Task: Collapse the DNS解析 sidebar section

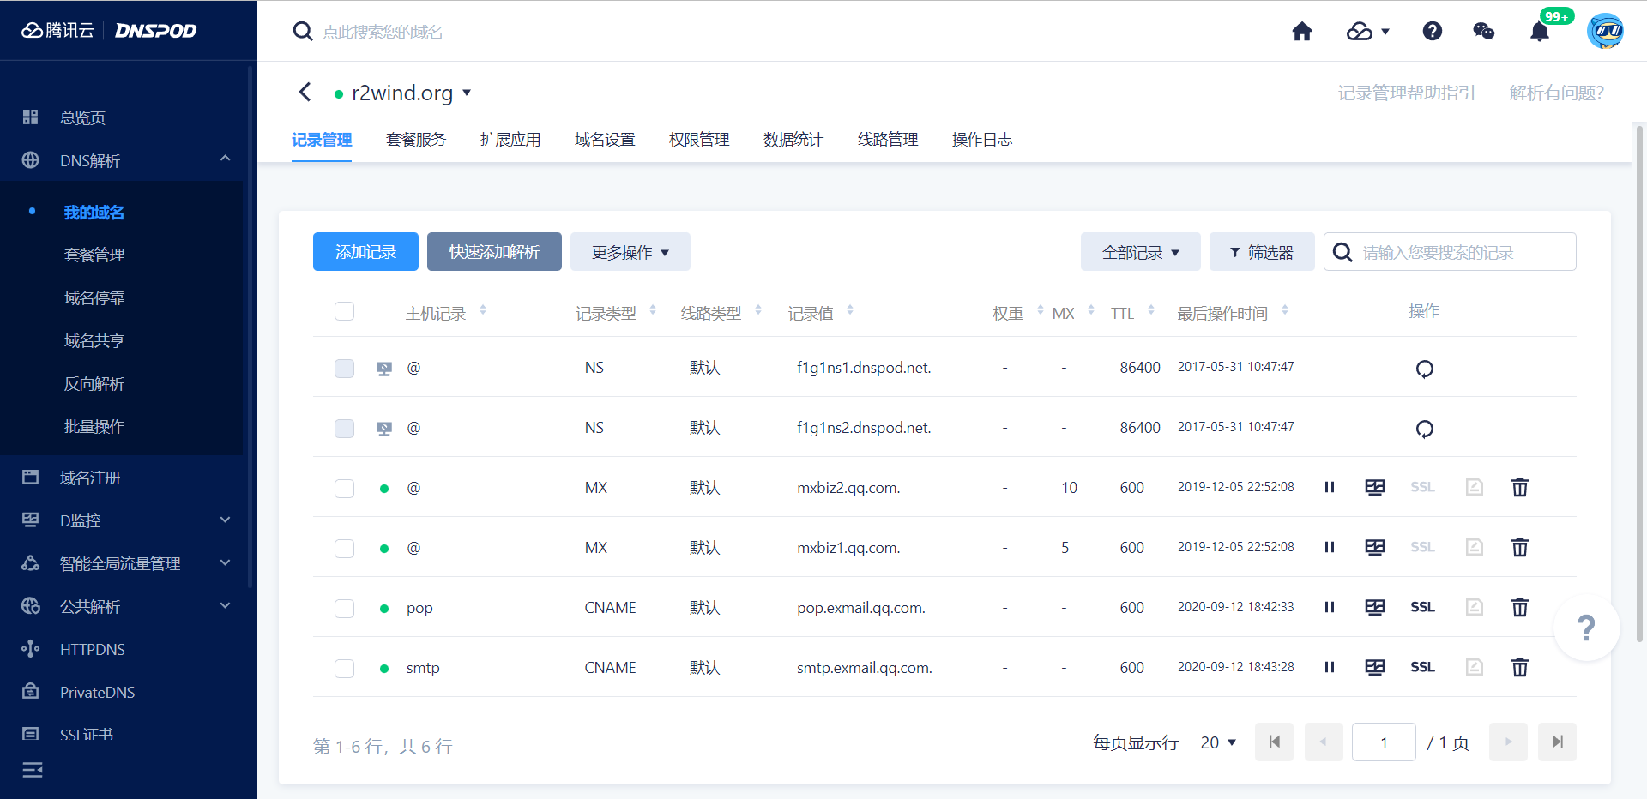Action: (x=225, y=159)
